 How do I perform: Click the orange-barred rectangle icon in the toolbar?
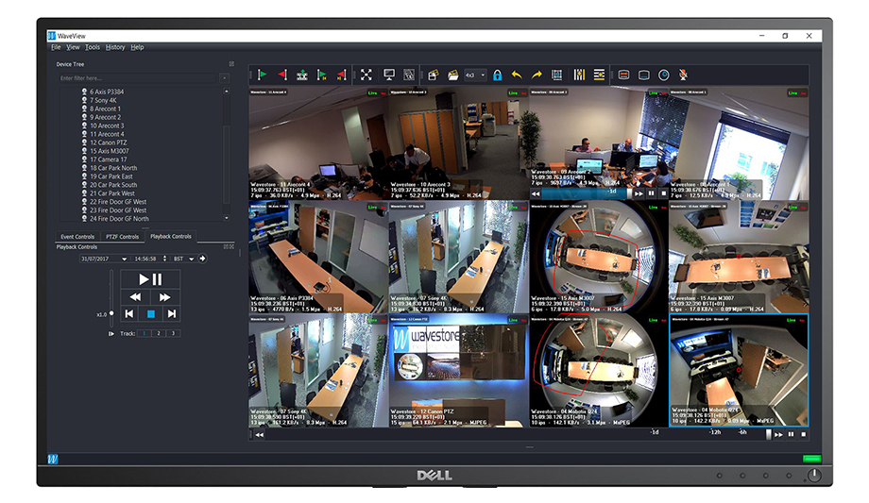pos(623,75)
